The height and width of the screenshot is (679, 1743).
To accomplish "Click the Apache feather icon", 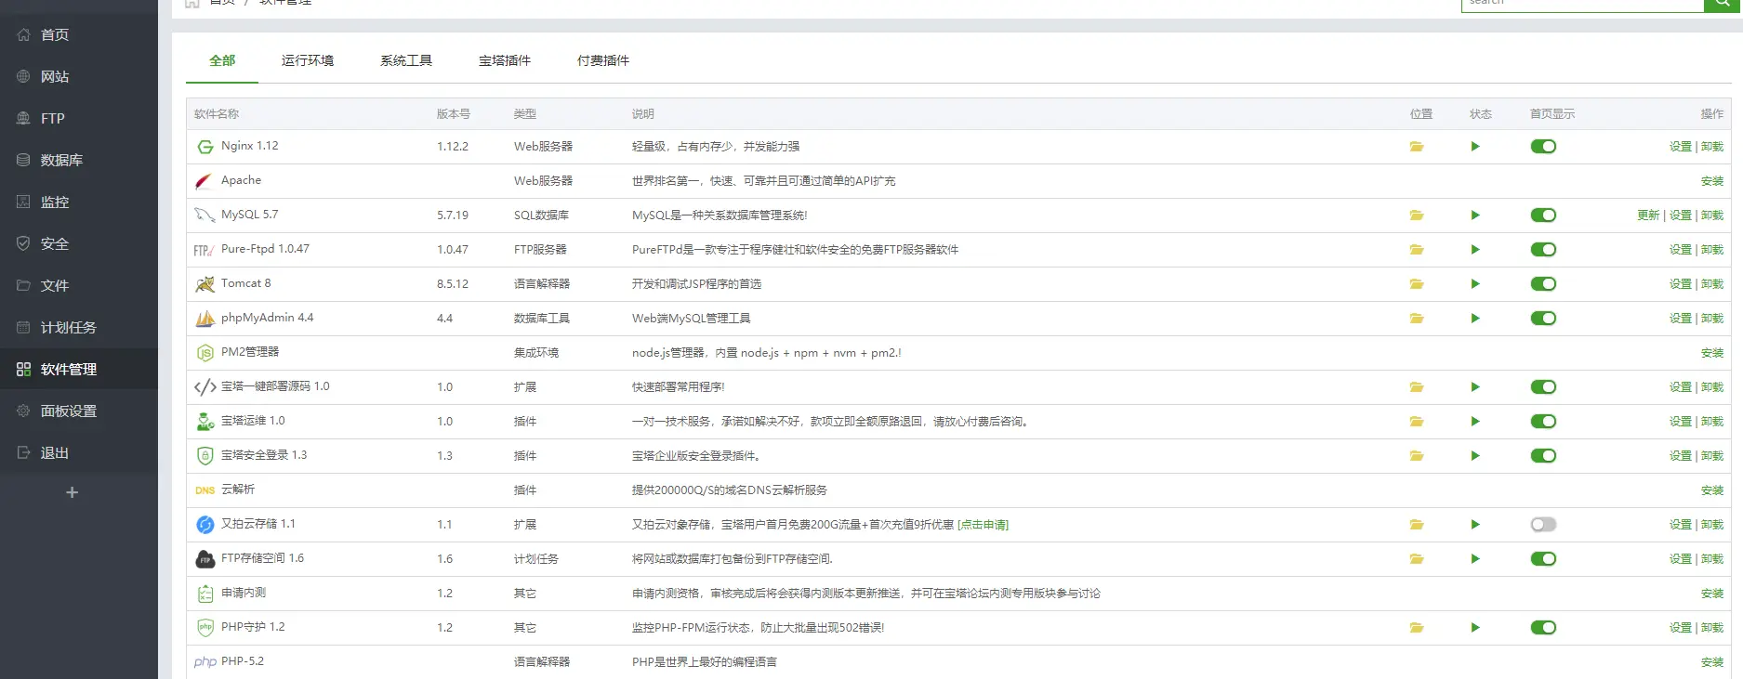I will (205, 181).
